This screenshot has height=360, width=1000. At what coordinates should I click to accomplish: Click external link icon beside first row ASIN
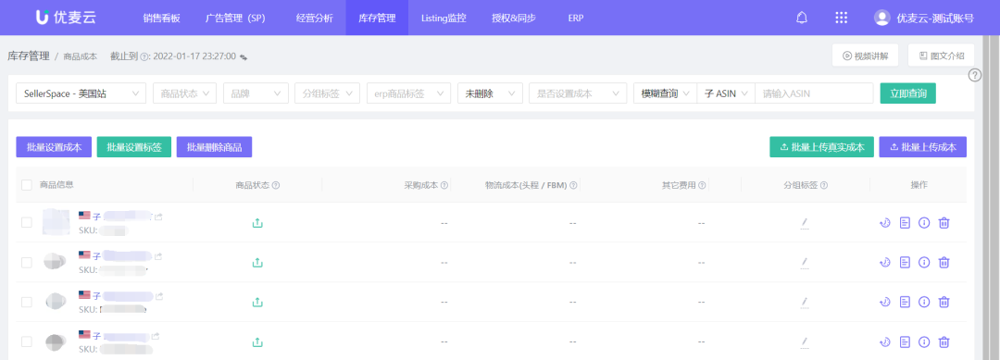point(159,217)
